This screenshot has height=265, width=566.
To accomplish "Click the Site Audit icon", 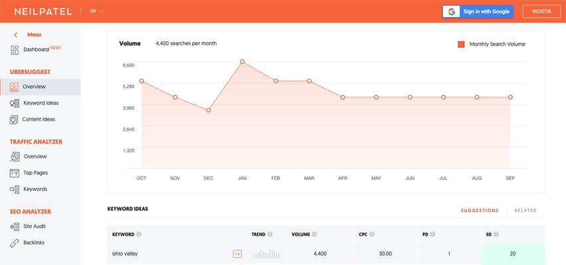I will tap(15, 227).
